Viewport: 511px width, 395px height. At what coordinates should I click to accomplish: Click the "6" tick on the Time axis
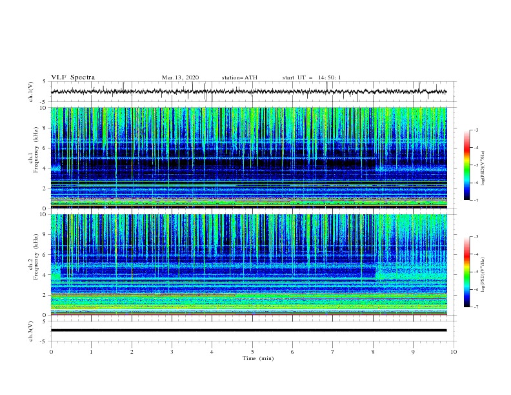coord(292,352)
